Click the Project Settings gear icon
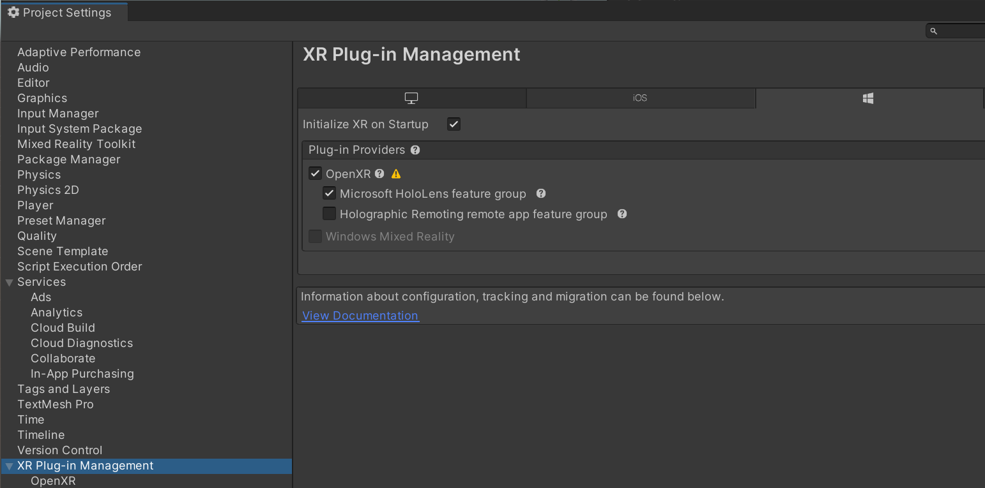Viewport: 985px width, 488px height. 13,12
